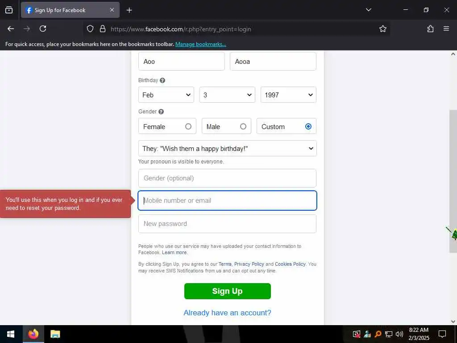The height and width of the screenshot is (343, 457).
Task: Click the tray icon left of magnifier
Action: click(x=367, y=334)
